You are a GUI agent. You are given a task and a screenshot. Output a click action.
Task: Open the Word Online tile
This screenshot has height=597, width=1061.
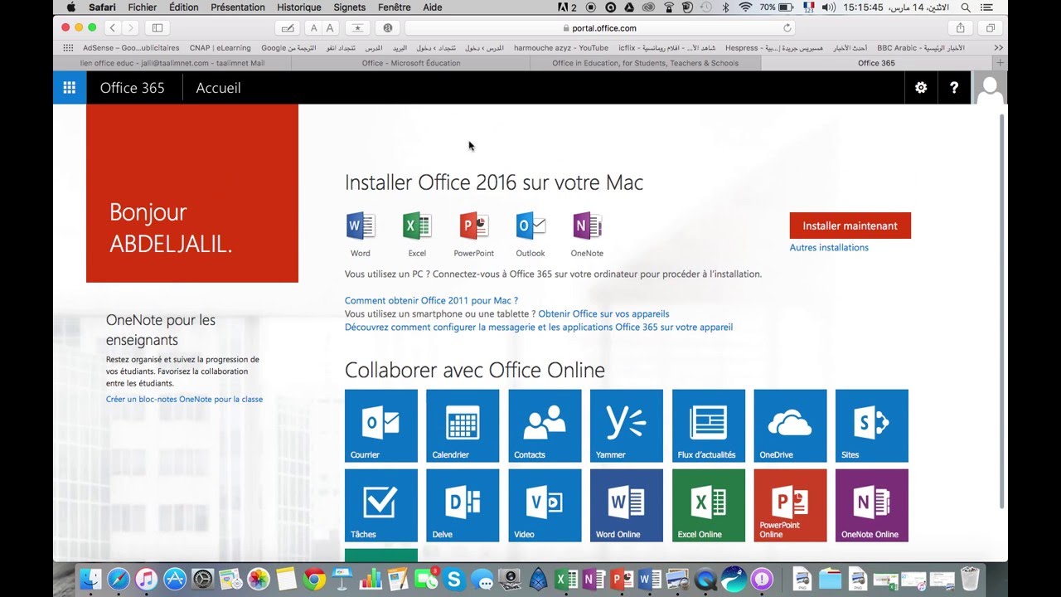(x=627, y=505)
